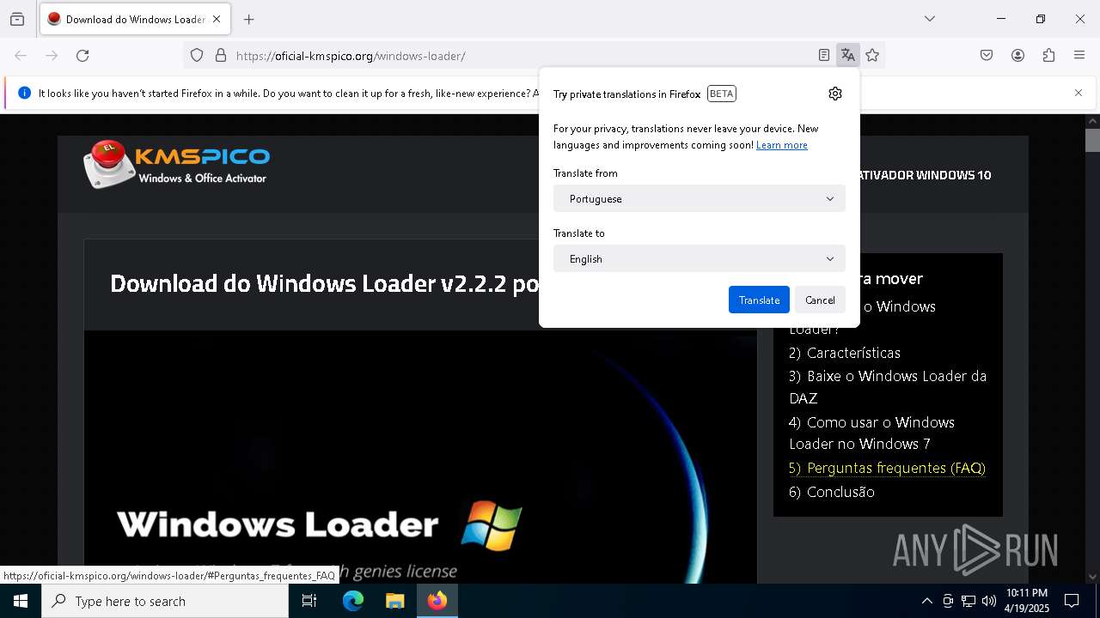Cancel the translation panel
The width and height of the screenshot is (1100, 618).
click(820, 300)
